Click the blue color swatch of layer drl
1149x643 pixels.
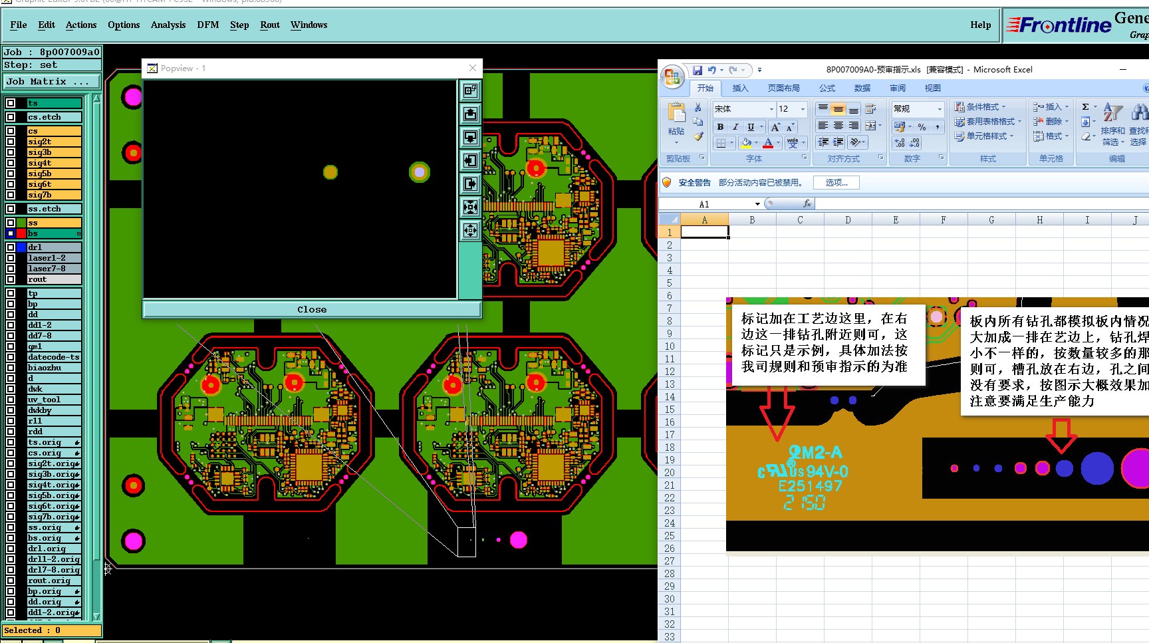pos(21,247)
